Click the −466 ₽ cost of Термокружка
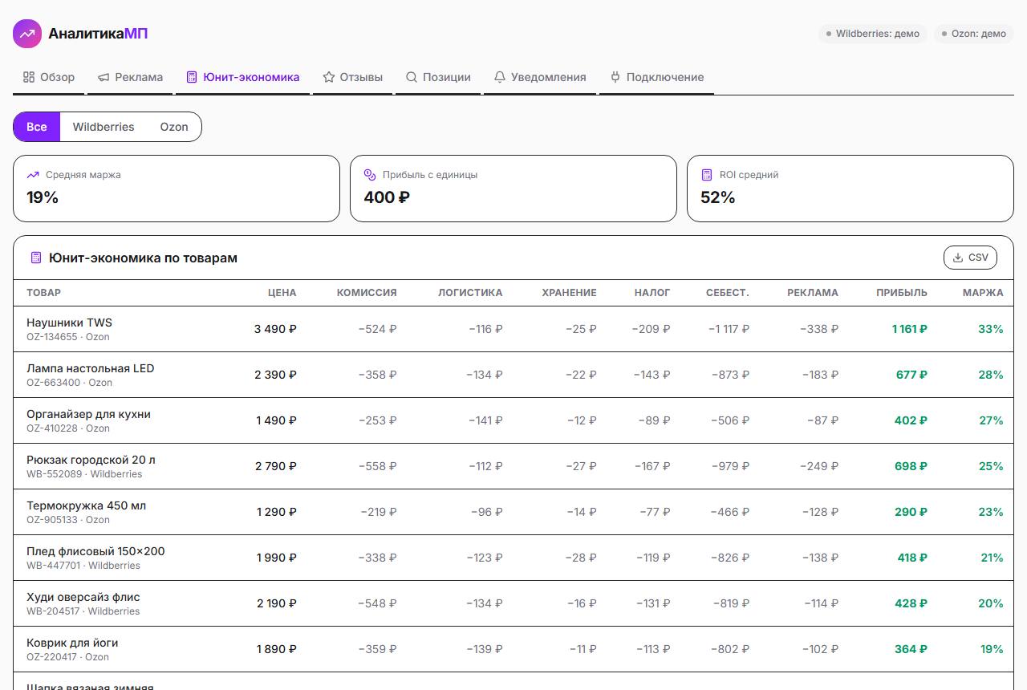The image size is (1027, 690). pos(729,512)
